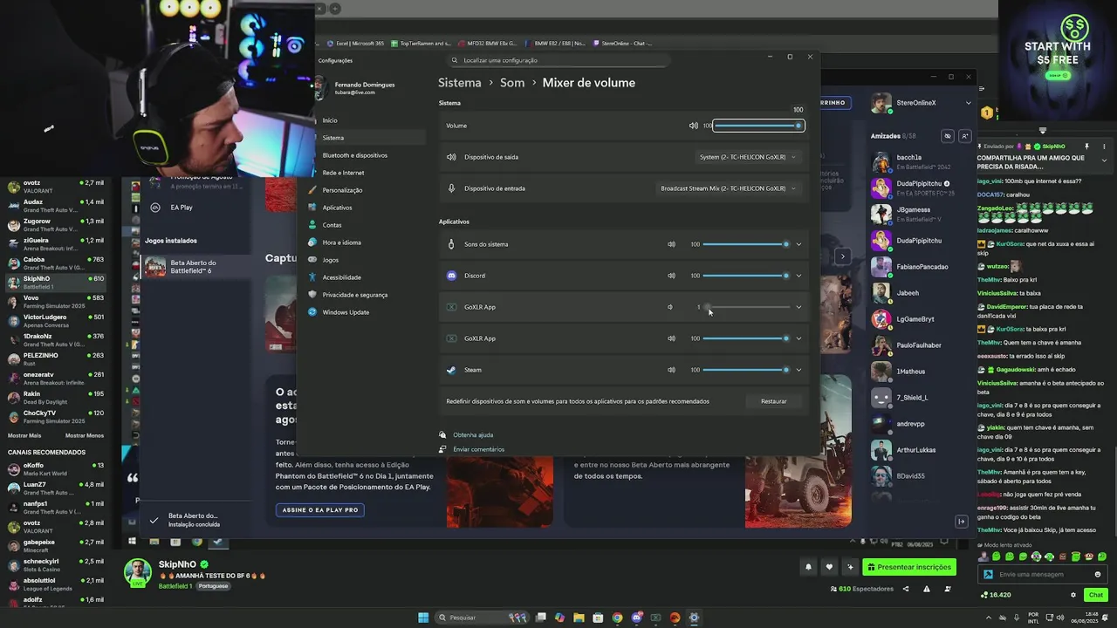
Task: Click Localizar uma configuração search field
Action: point(558,60)
